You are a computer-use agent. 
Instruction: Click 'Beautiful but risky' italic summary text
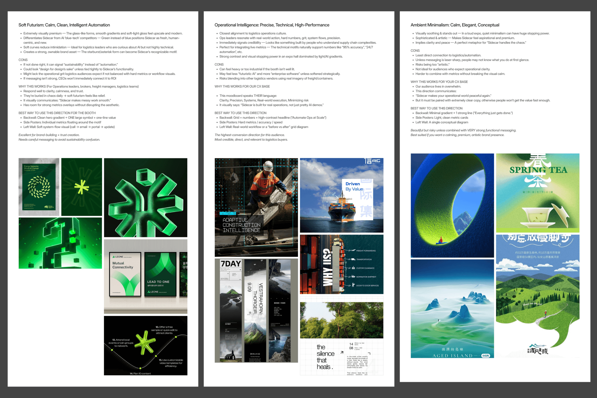point(463,130)
